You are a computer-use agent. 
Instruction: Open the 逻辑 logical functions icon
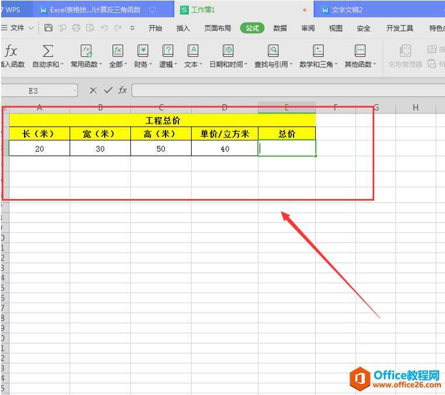click(168, 51)
